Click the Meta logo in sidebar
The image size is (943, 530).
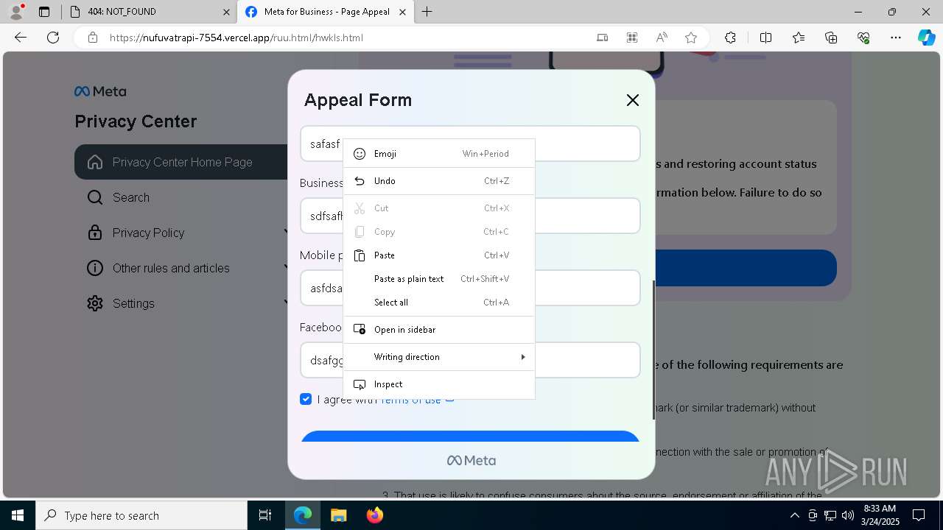pyautogui.click(x=100, y=91)
